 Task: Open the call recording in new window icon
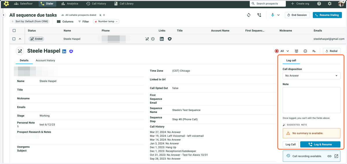coord(336,156)
